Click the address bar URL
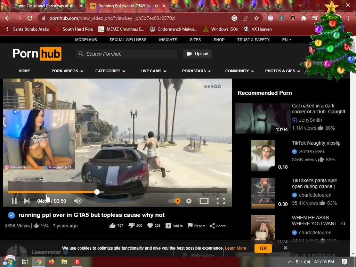The image size is (356, 267). 112,18
